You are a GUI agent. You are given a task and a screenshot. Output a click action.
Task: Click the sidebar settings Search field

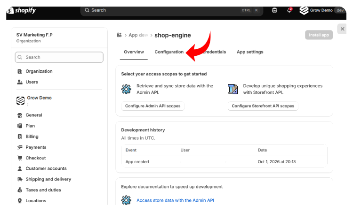pyautogui.click(x=59, y=57)
